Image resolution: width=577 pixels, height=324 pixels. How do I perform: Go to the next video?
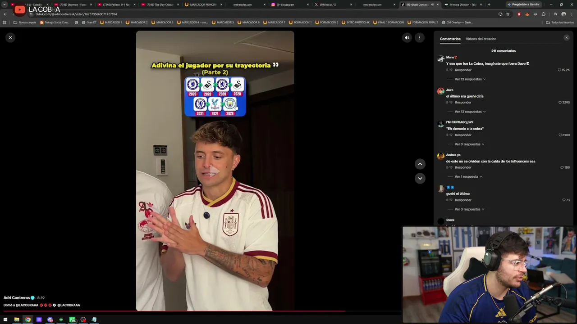(420, 178)
